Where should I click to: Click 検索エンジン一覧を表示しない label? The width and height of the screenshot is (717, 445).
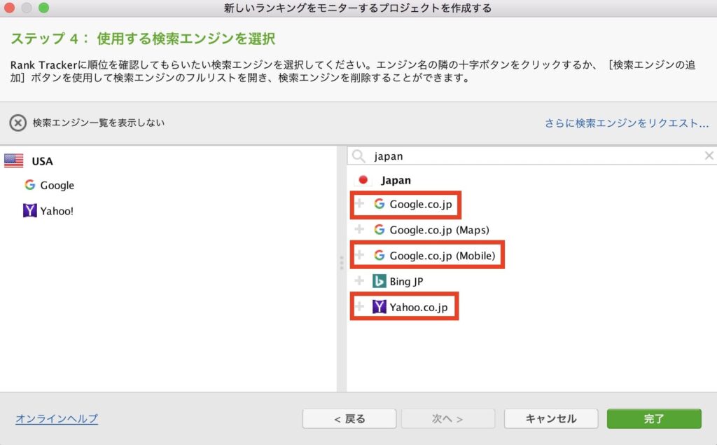(x=98, y=123)
